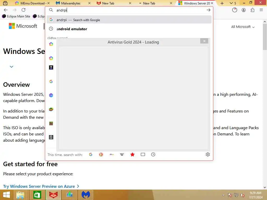Click the scrollbar down arrow
Image resolution: width=267 pixels, height=200 pixels.
[265, 187]
